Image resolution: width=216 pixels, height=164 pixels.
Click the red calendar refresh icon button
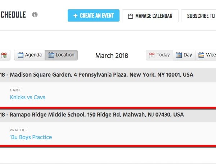click(4, 55)
